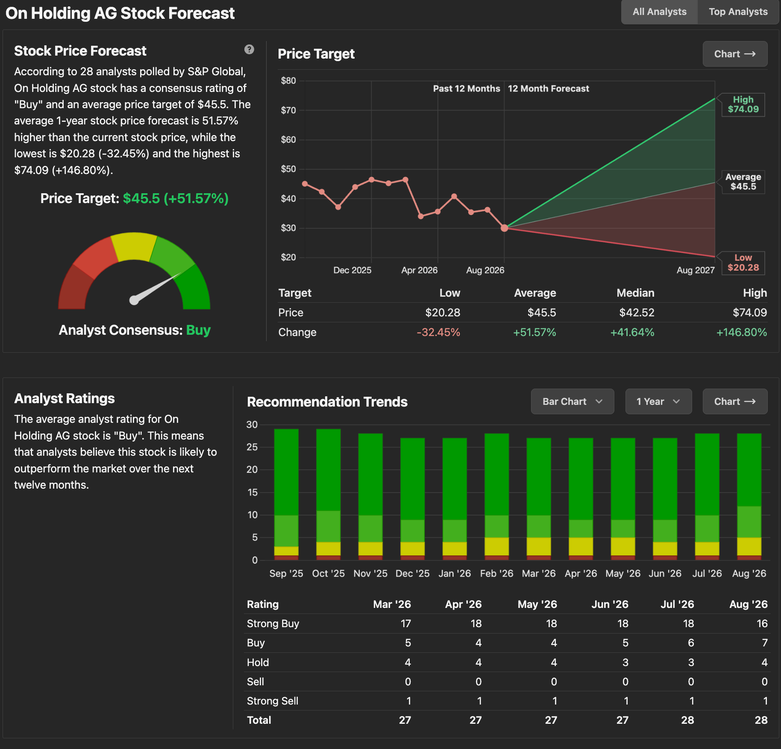This screenshot has height=749, width=781.
Task: Click the Total row label
Action: pos(259,720)
